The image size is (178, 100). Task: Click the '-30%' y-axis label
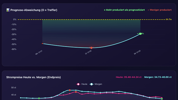14,34
